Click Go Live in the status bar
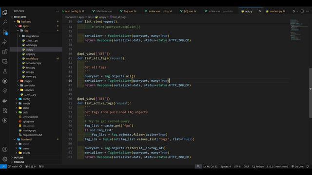The height and width of the screenshot is (175, 312). click(297, 166)
